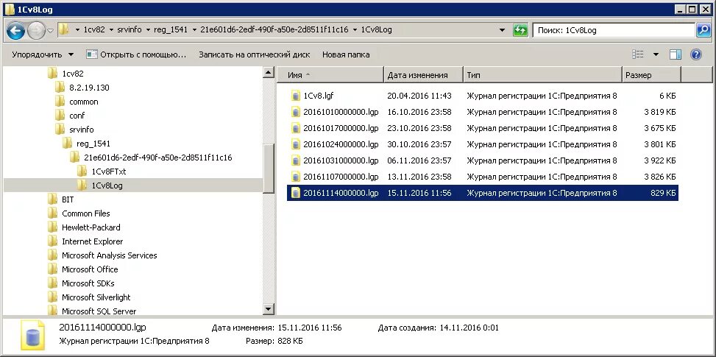Click the search field "Поиск: 1Cv8Log"
716x357 pixels.
[x=614, y=30]
